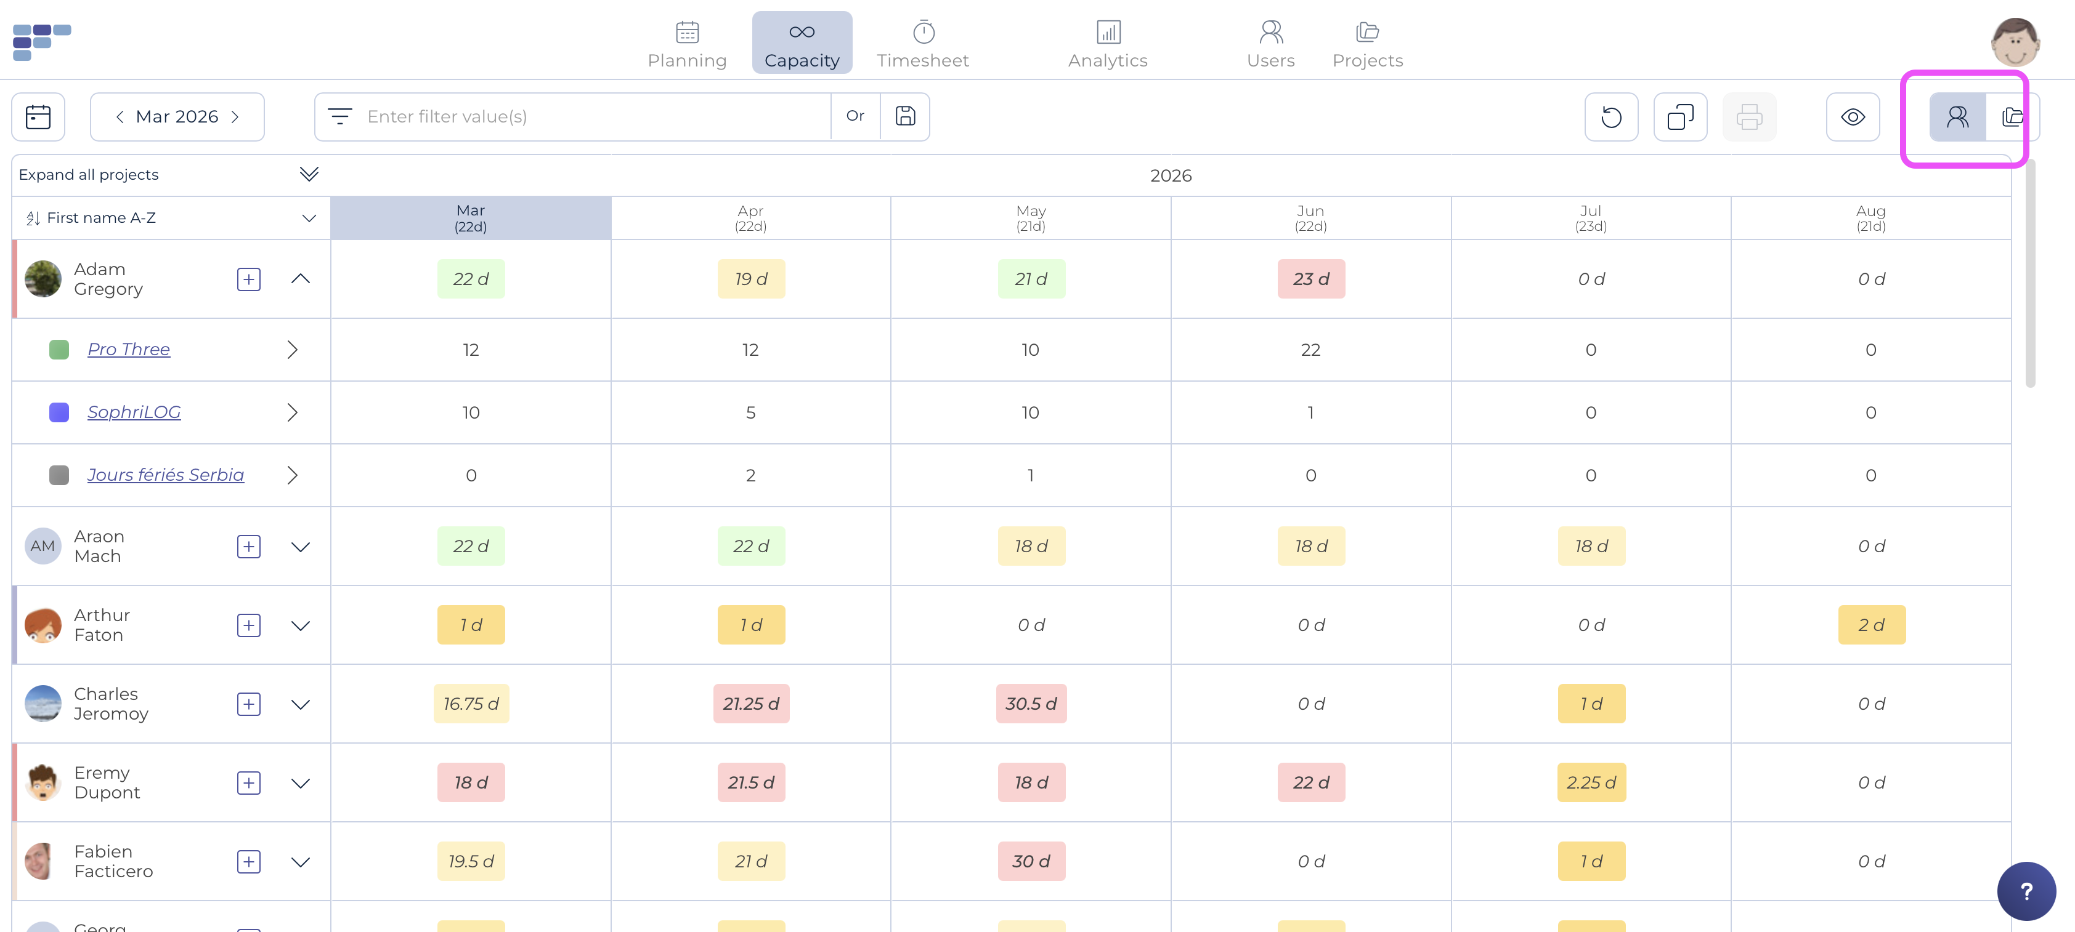2075x932 pixels.
Task: Click the SophriLOG purple color swatch
Action: pos(59,412)
